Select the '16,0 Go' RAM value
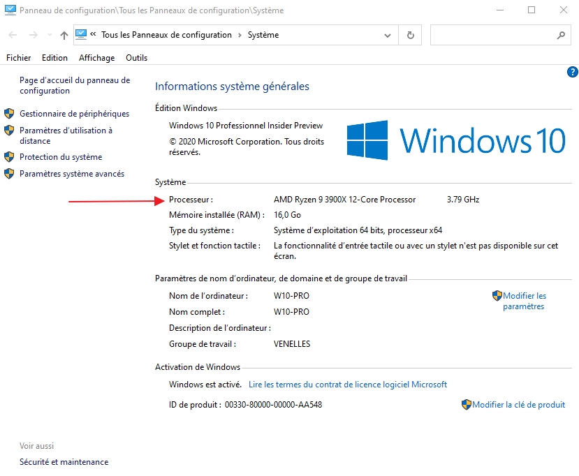Screen dimensions: 579x476 287,215
